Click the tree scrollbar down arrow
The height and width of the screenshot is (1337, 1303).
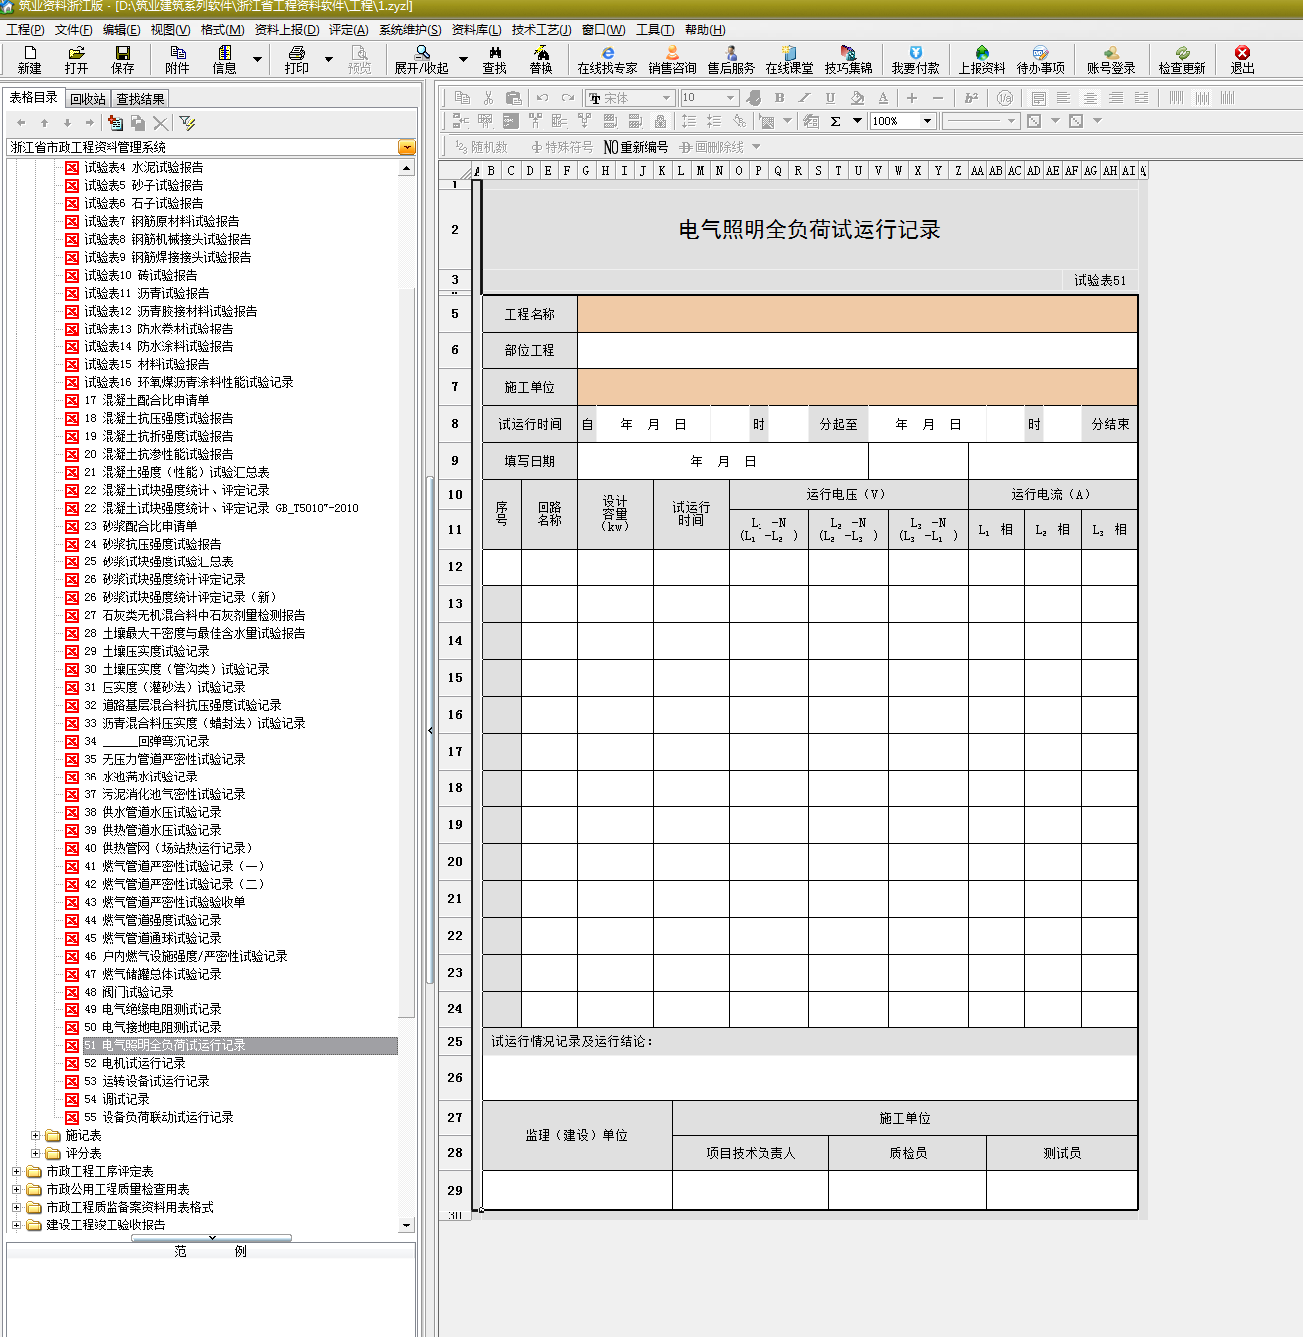click(x=406, y=1226)
